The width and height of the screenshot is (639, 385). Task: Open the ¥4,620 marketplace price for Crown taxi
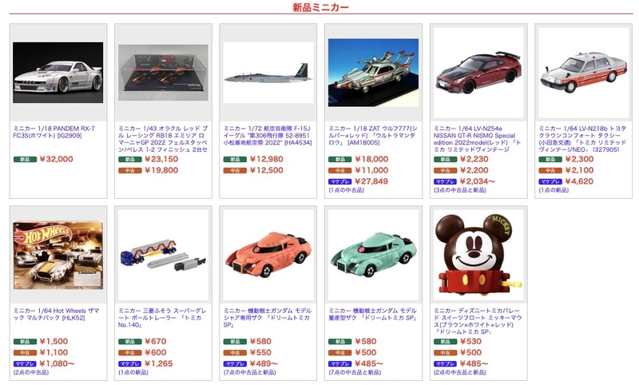point(579,181)
